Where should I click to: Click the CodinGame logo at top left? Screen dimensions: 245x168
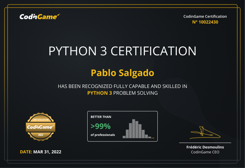[40, 17]
